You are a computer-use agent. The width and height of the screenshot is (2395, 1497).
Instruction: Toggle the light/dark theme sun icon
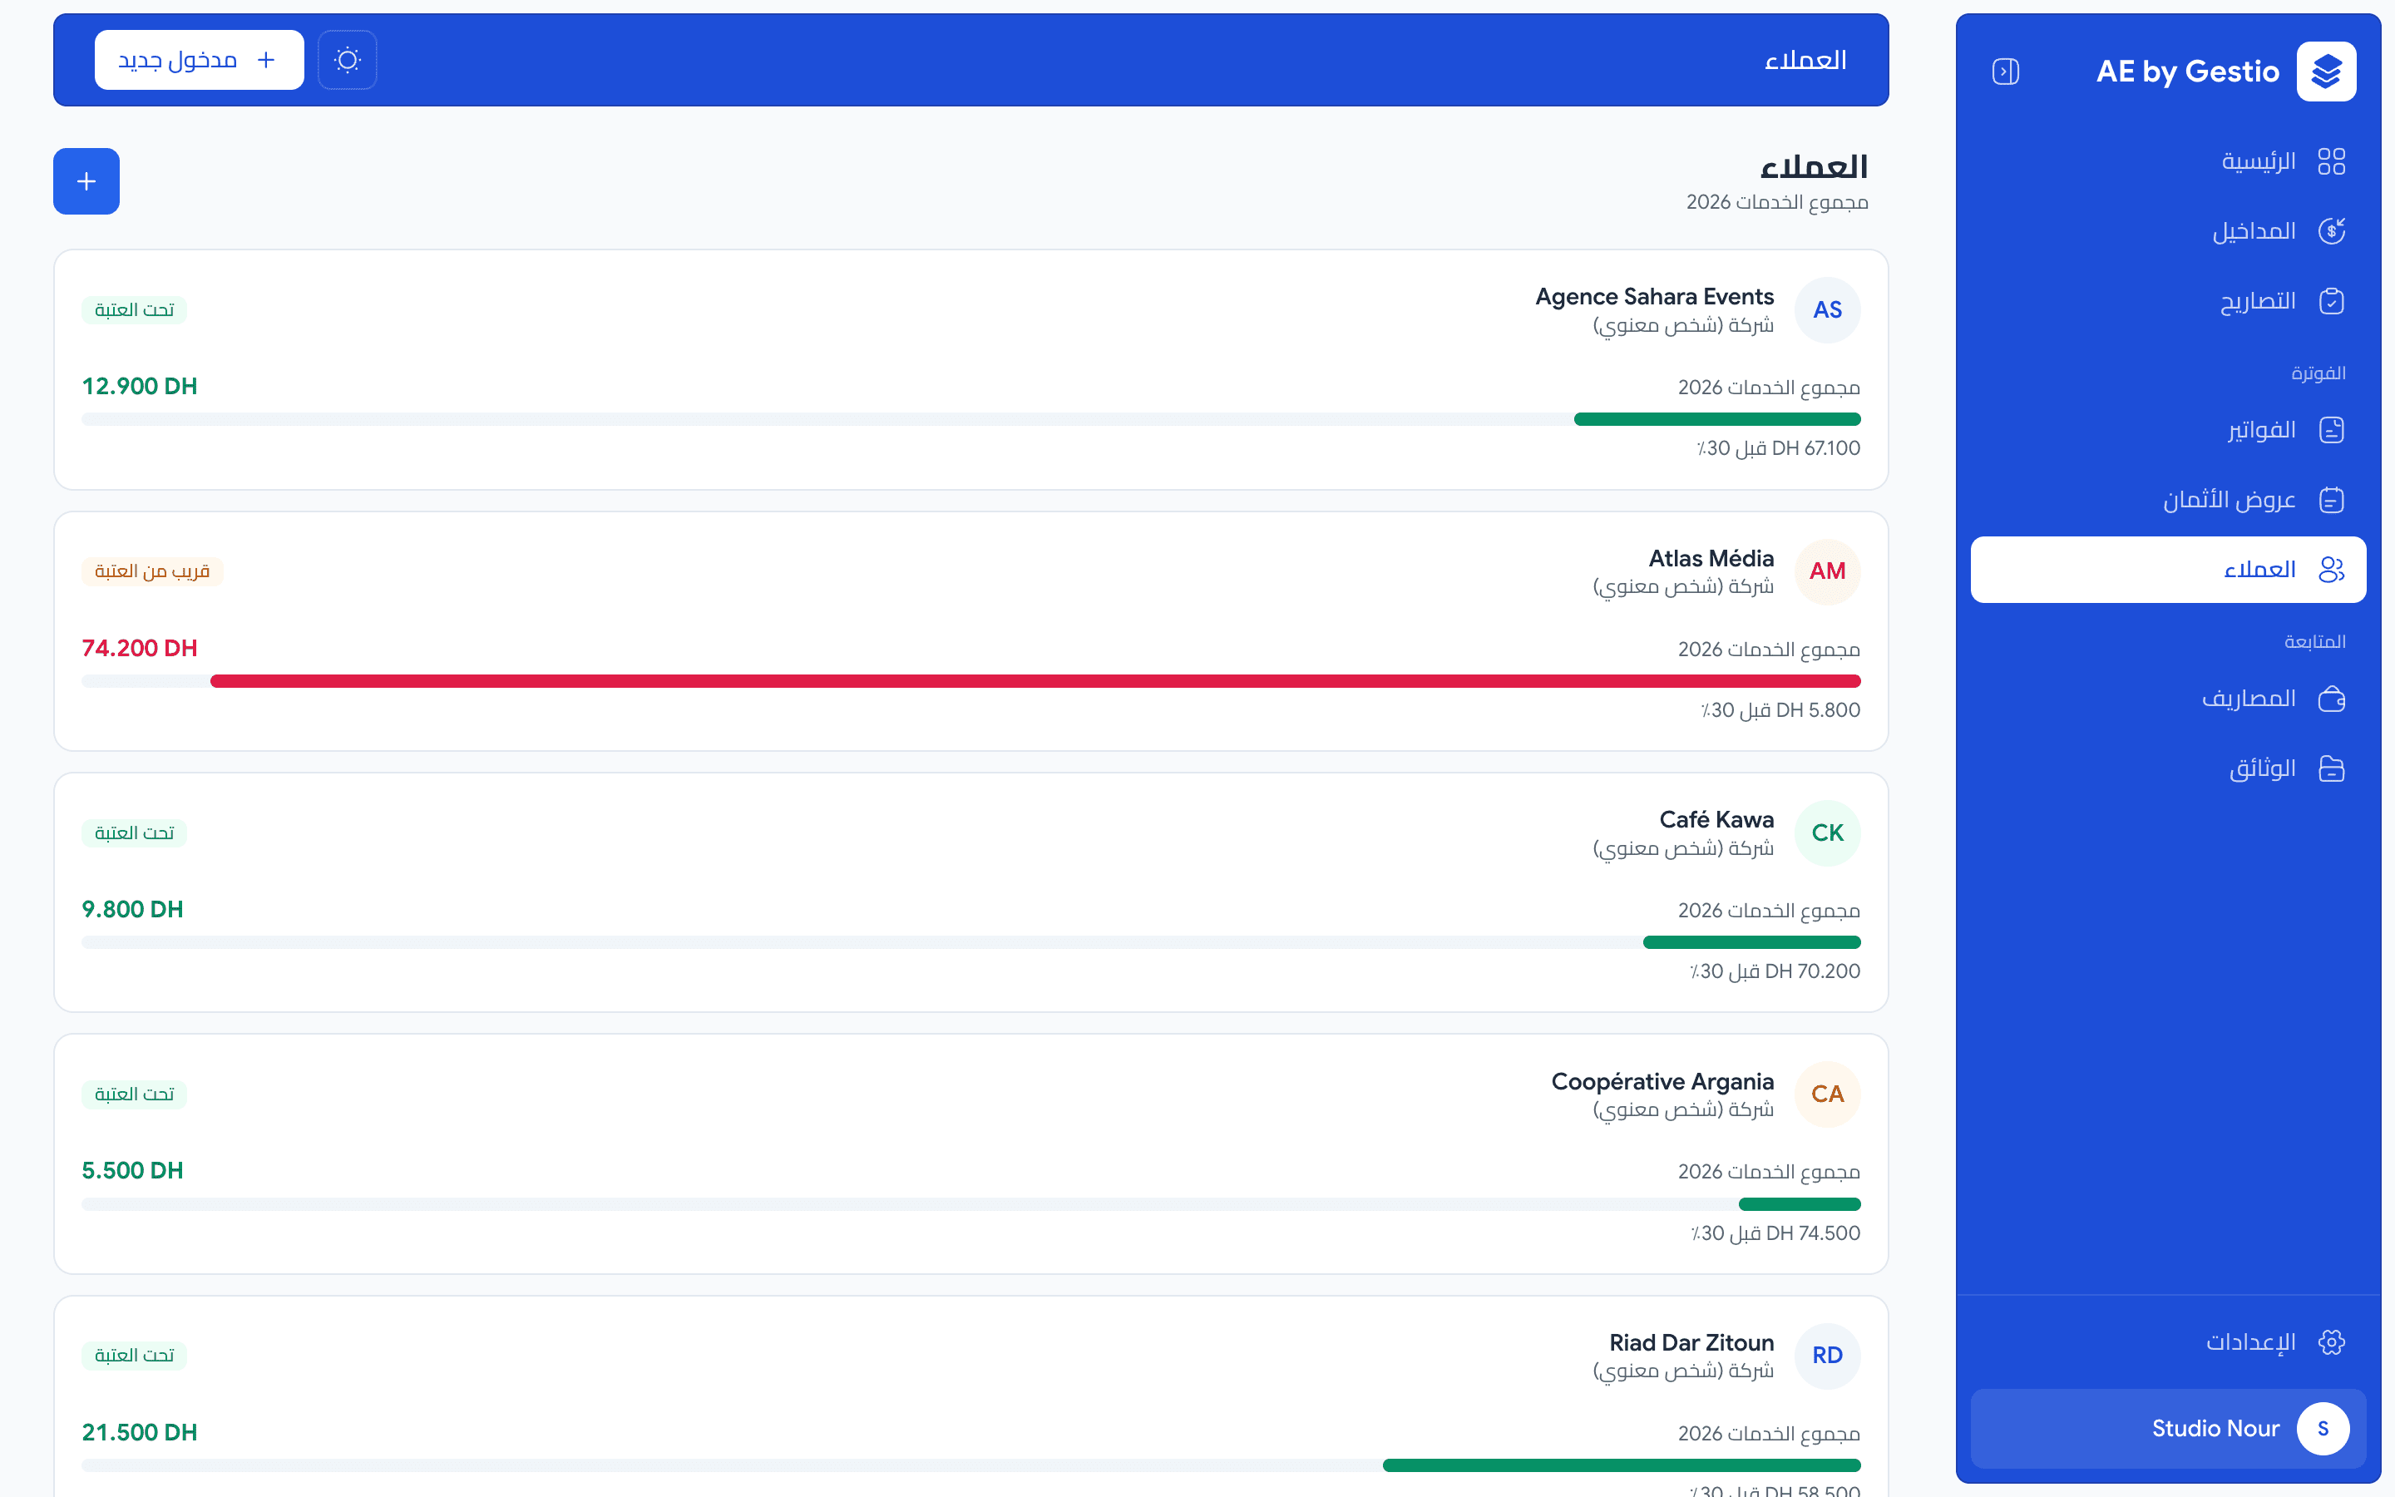click(348, 61)
